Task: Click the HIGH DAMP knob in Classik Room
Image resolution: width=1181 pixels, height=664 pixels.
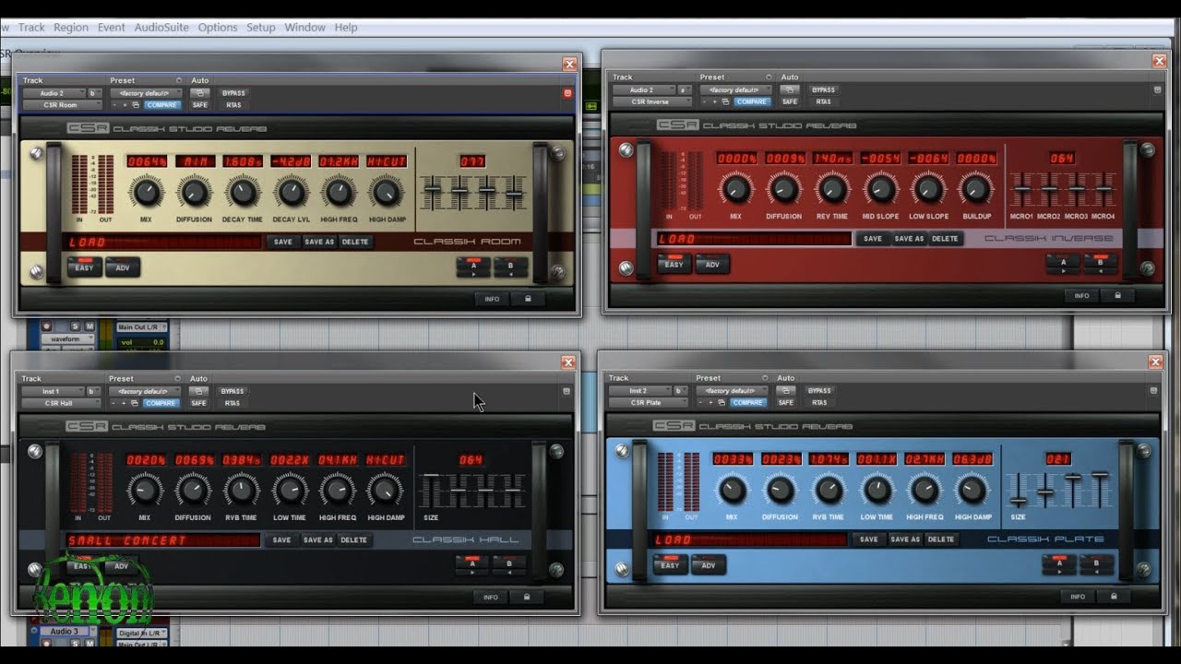Action: click(x=386, y=193)
